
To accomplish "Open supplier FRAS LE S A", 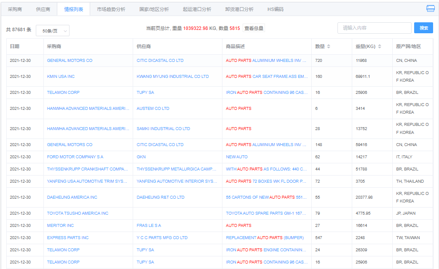I will 149,225.
